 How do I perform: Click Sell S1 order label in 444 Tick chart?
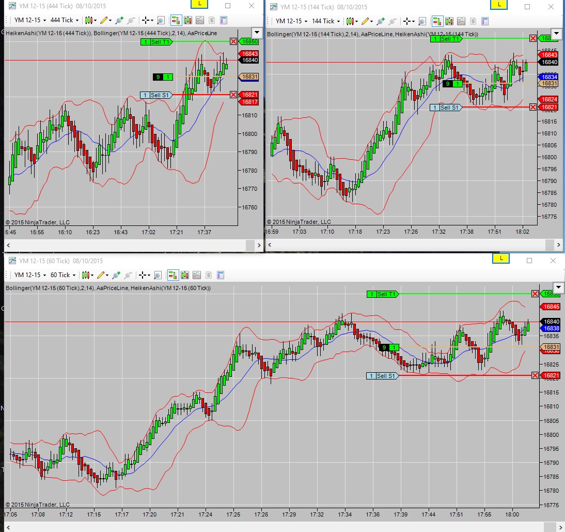click(x=156, y=95)
